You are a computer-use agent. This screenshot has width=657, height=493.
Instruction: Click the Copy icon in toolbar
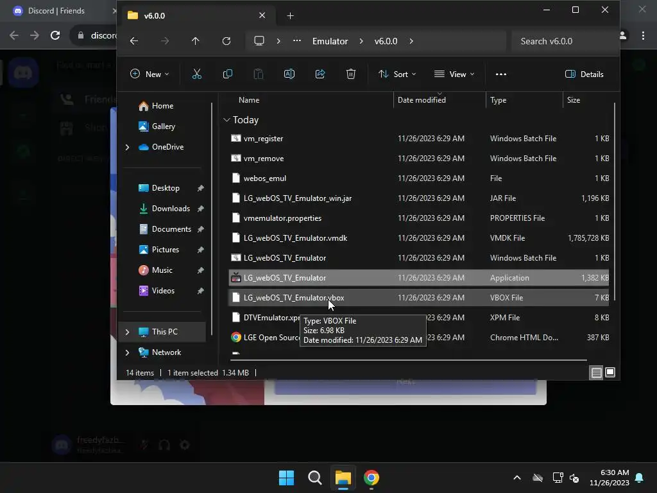[x=228, y=74]
